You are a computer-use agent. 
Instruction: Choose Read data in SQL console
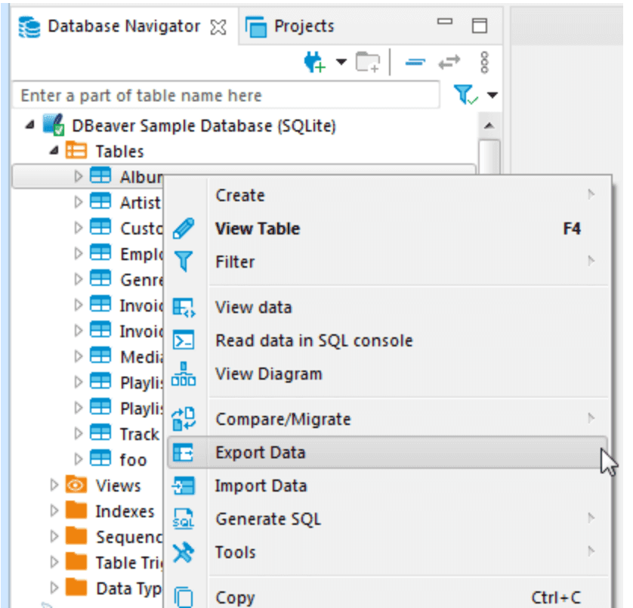click(x=388, y=340)
